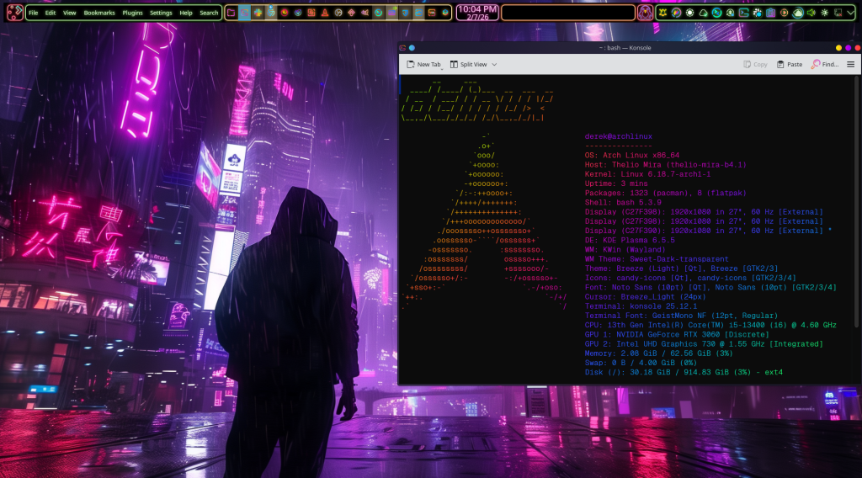Click the pin on all desktops dot in the Konsole title bar
This screenshot has height=478, width=862.
412,48
